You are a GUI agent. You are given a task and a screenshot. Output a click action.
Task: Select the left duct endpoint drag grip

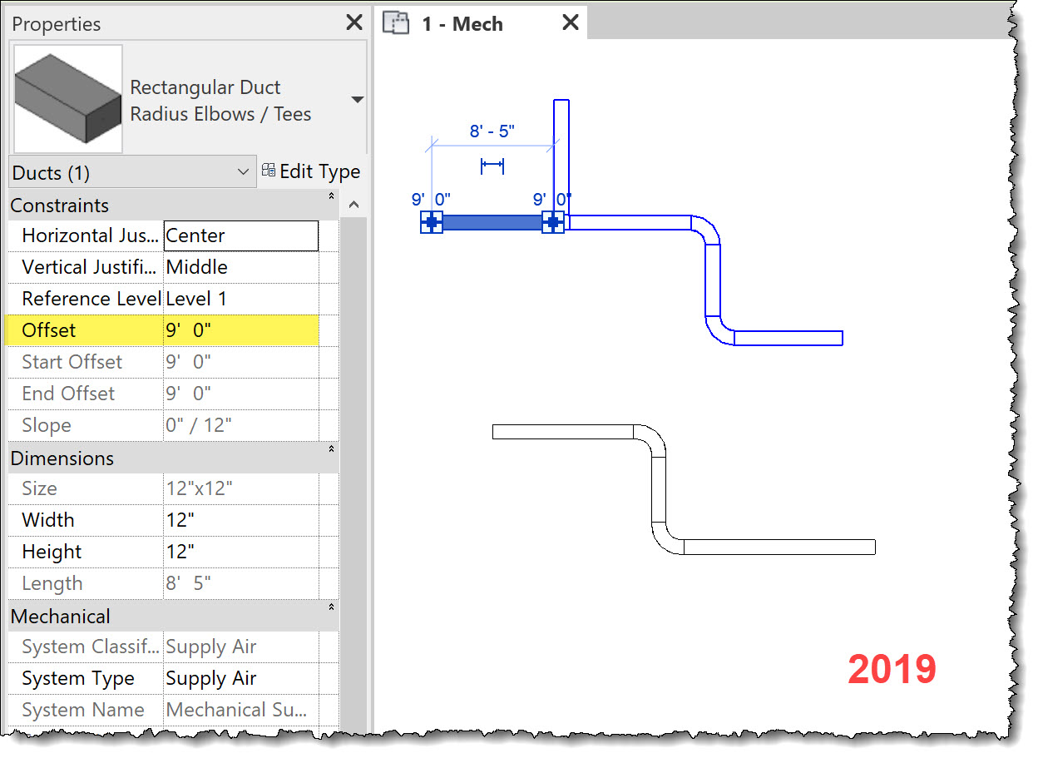click(432, 222)
